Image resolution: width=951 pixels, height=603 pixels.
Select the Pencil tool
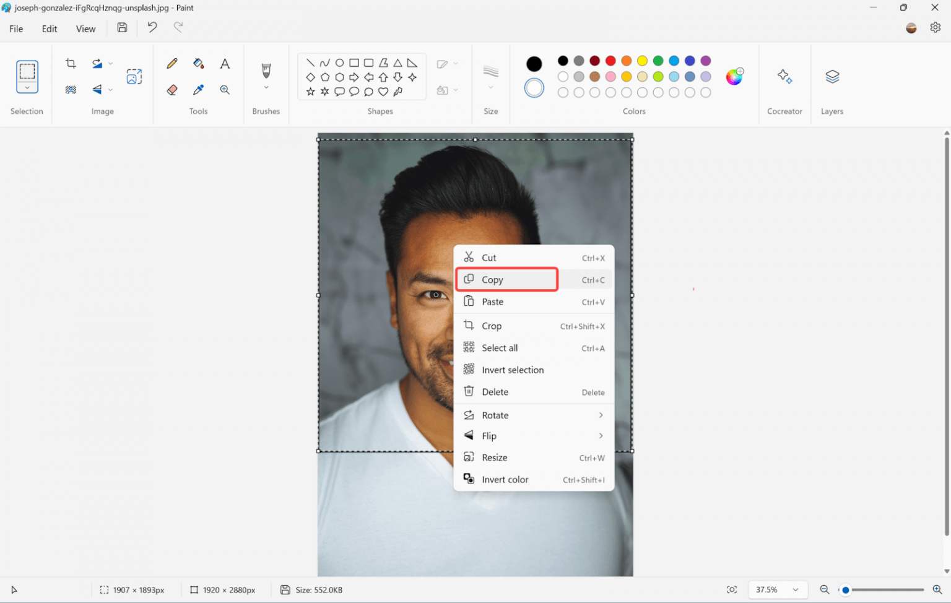click(172, 63)
